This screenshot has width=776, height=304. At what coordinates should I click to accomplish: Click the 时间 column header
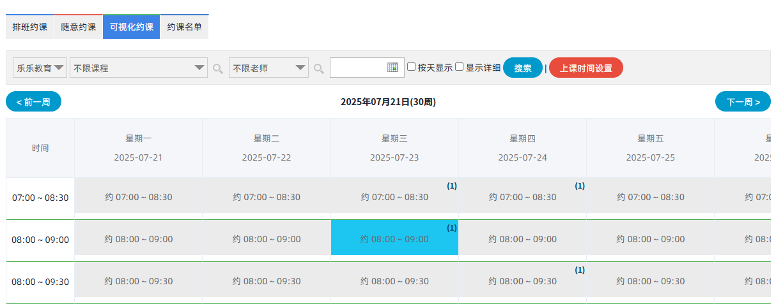pos(40,148)
